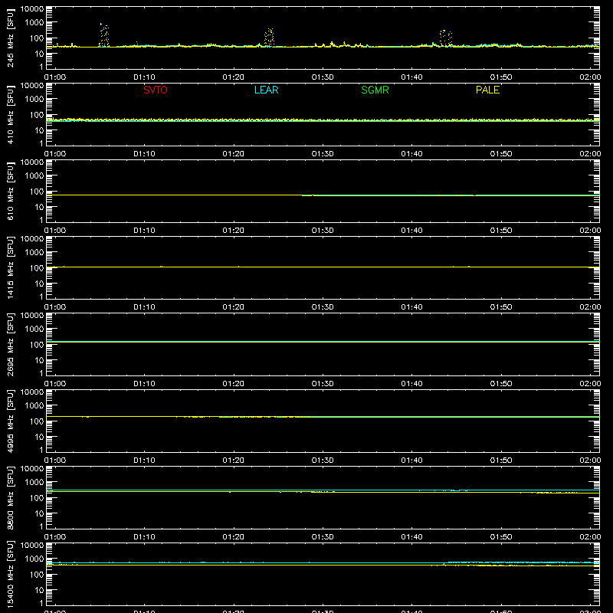Screen dimensions: 613x613
Task: Click 01:20 time label under 2695 MHz panel
Action: [234, 384]
